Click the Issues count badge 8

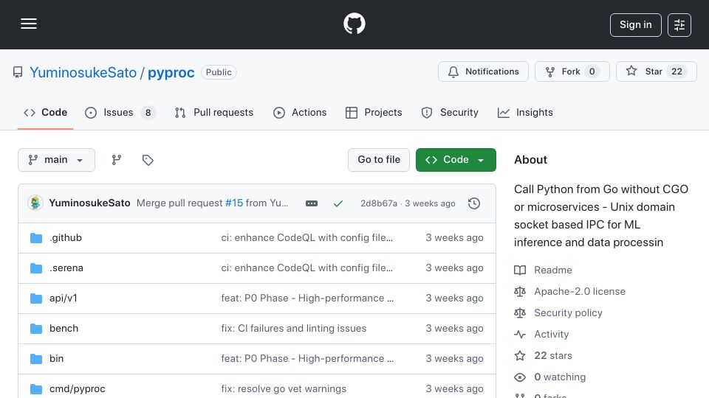point(148,112)
